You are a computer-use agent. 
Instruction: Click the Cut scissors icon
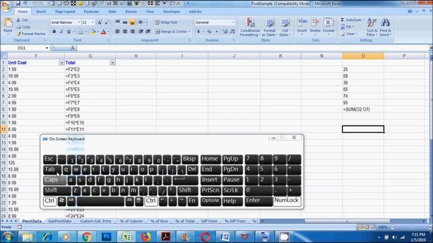point(18,20)
